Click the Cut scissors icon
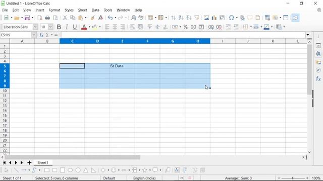Image resolution: width=323 pixels, height=181 pixels. (x=65, y=18)
